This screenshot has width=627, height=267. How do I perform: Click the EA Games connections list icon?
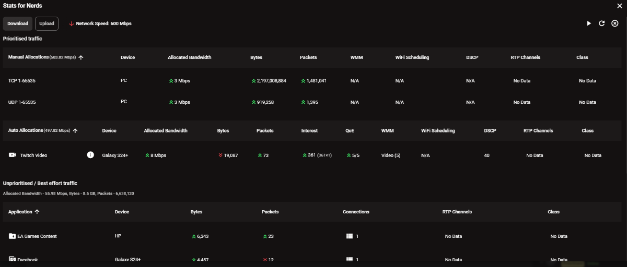coord(350,236)
